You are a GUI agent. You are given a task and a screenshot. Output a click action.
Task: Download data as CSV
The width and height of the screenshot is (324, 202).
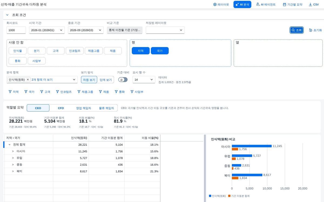(314, 5)
